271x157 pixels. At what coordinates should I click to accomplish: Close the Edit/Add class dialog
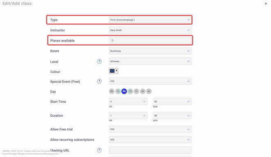click(266, 3)
